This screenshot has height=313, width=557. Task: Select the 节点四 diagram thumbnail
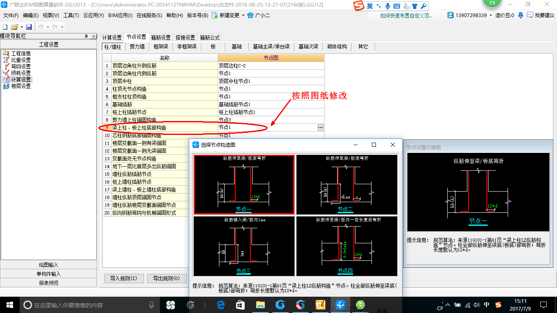347,246
